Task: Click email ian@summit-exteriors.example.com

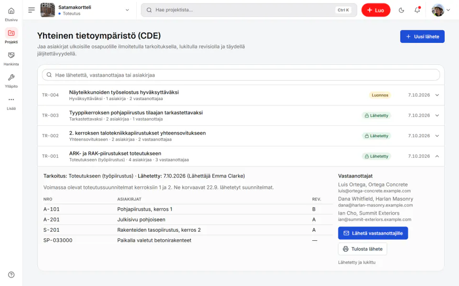Action: point(375,219)
